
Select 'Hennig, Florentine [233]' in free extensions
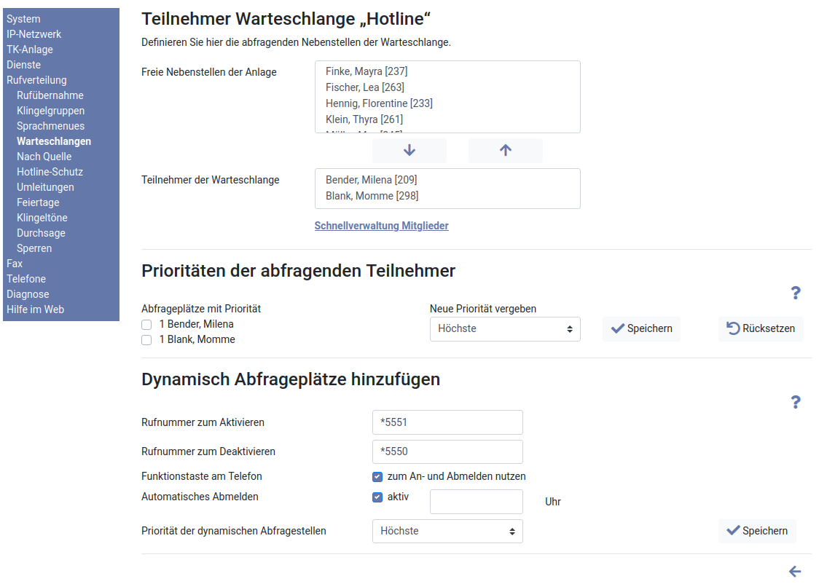379,103
